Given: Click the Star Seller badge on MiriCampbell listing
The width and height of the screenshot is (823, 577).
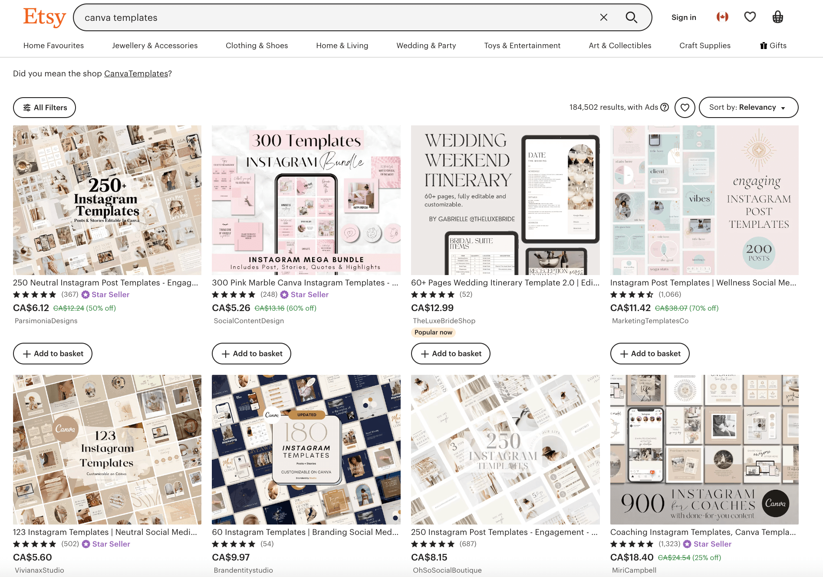Looking at the screenshot, I should click(x=708, y=544).
